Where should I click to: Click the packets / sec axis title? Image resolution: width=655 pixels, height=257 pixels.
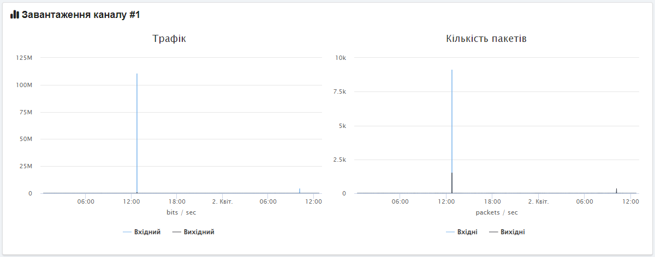[x=497, y=212]
